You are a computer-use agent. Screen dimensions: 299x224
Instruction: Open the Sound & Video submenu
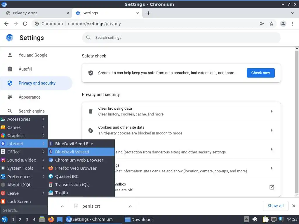[24, 160]
